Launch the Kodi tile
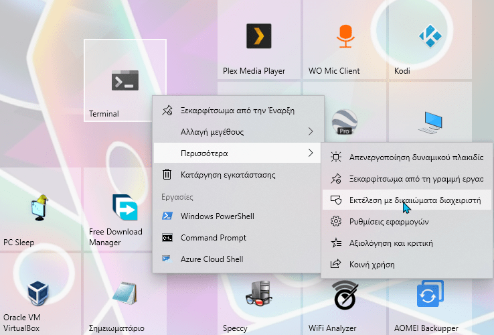Viewport: 494px width, 335px height. point(430,38)
